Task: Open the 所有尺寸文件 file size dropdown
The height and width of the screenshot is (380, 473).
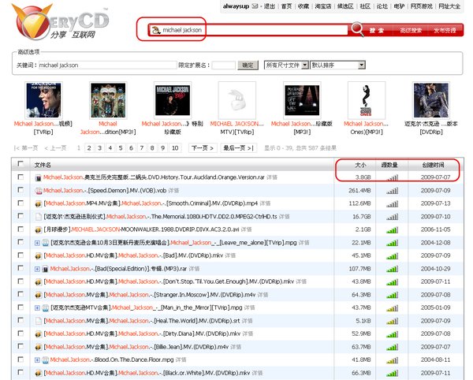Action: (x=286, y=65)
